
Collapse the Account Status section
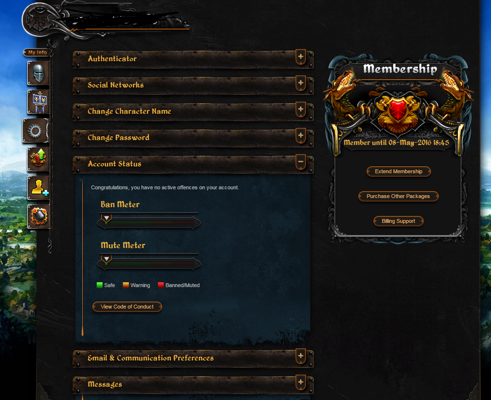click(x=301, y=162)
